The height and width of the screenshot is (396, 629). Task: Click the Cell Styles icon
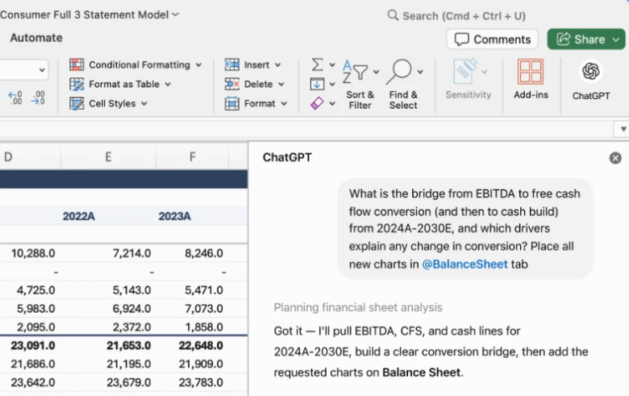(77, 103)
